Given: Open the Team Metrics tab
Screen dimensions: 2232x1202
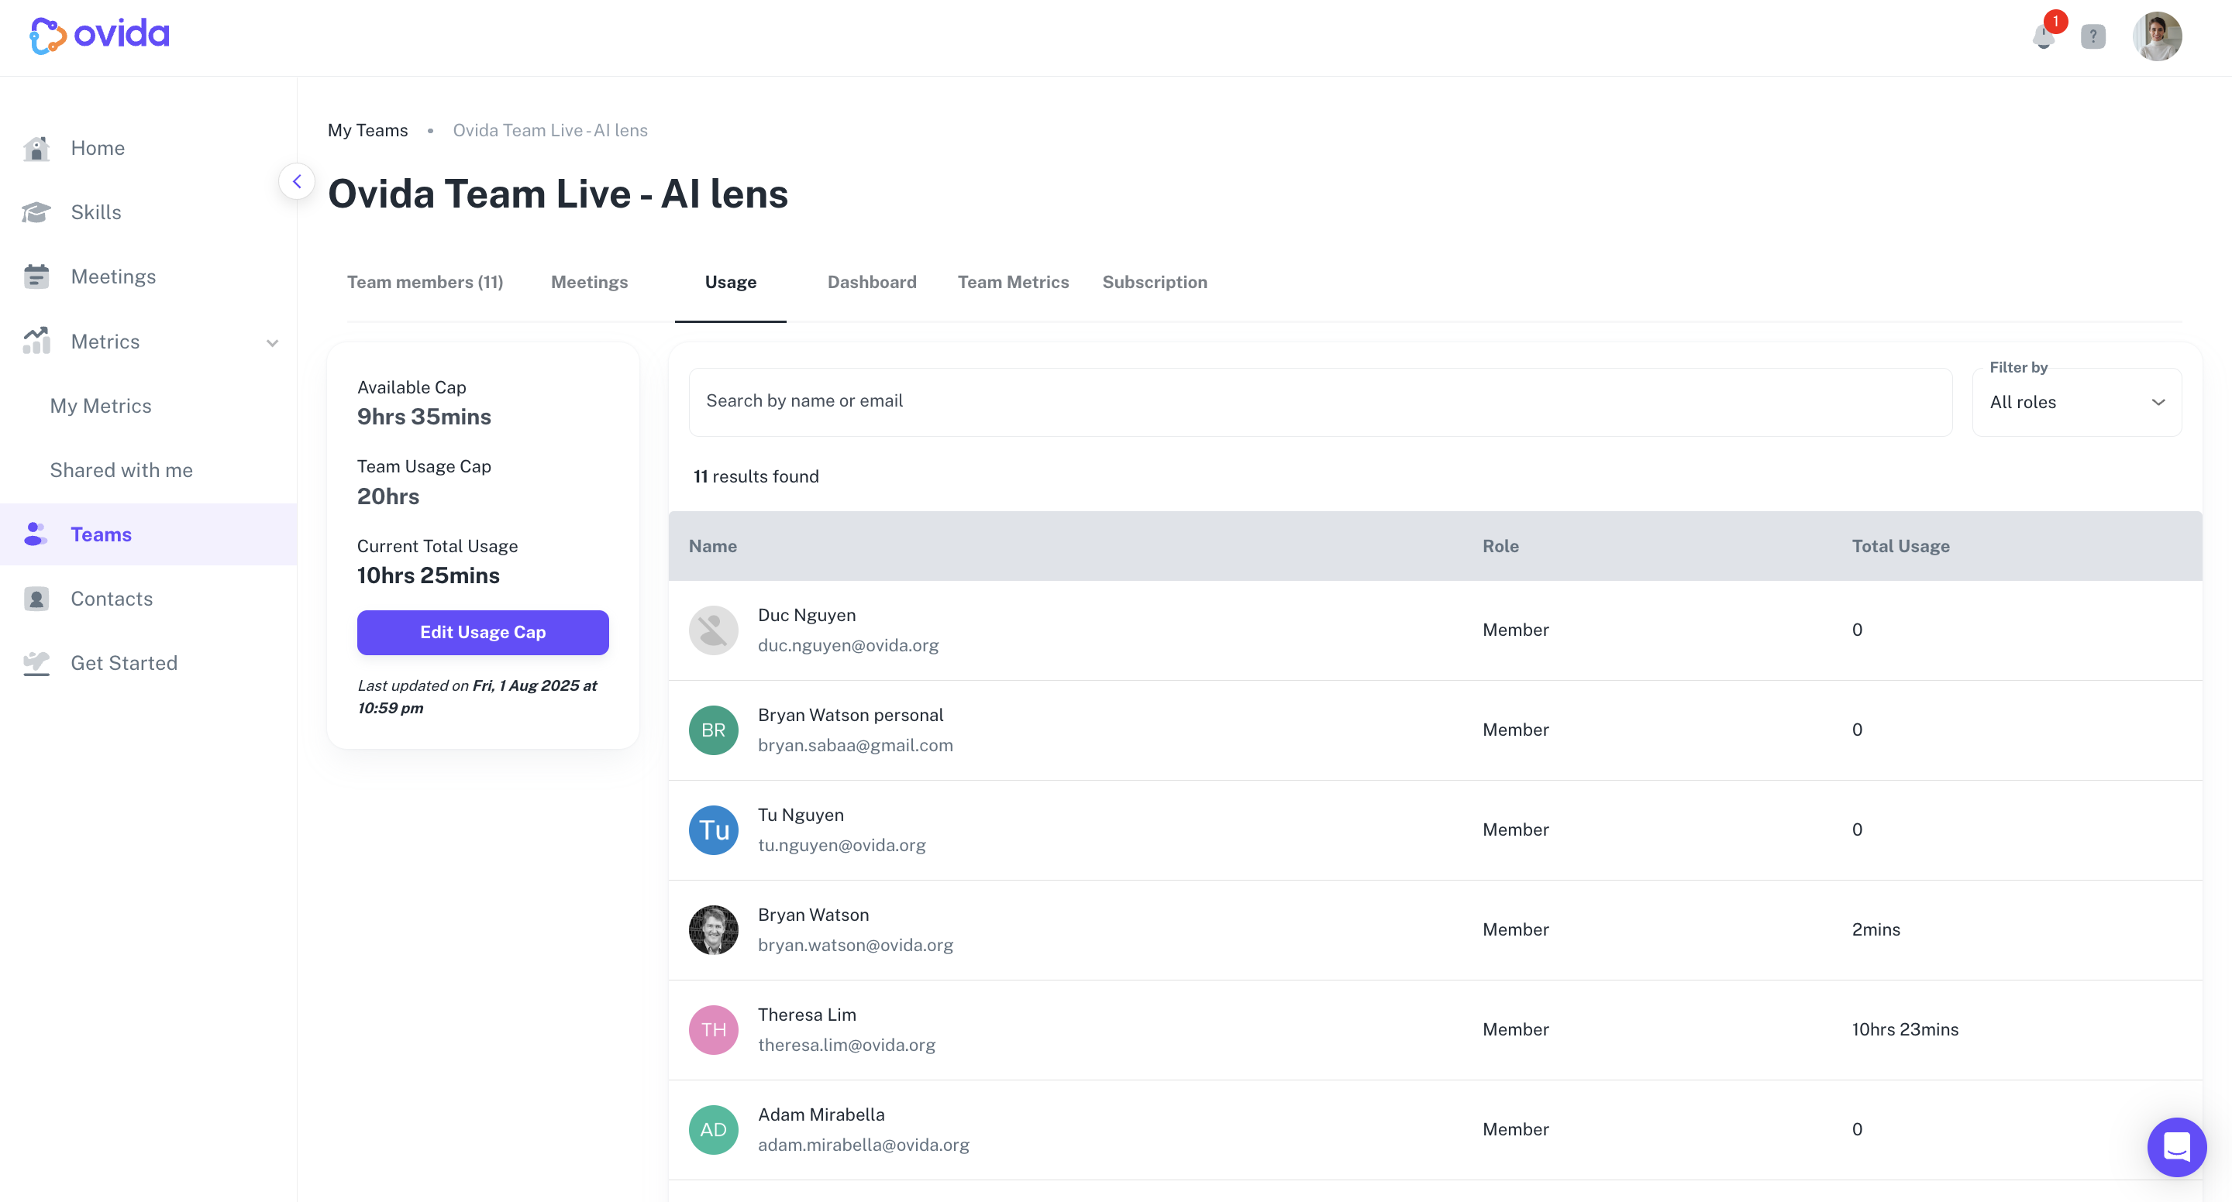Looking at the screenshot, I should [1013, 283].
